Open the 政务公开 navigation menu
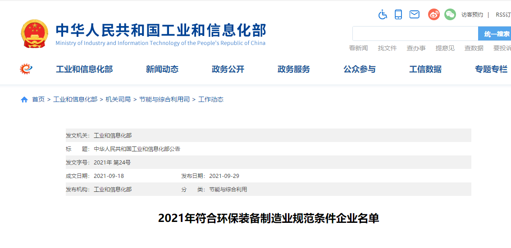511x248 pixels. [x=228, y=69]
